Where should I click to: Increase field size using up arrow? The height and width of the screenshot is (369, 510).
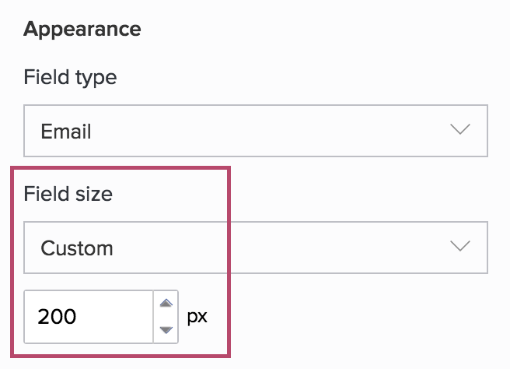[165, 304]
